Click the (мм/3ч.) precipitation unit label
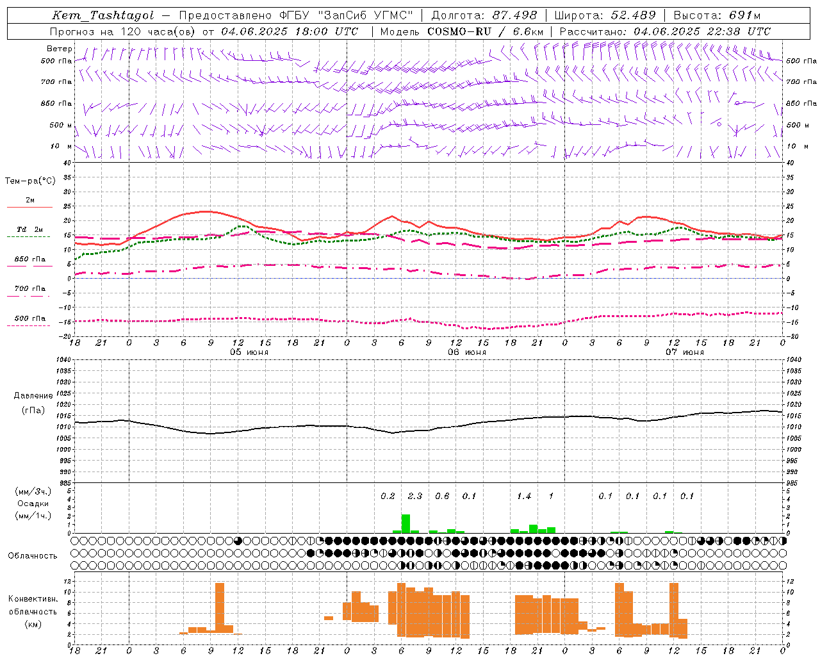The height and width of the screenshot is (656, 820). [33, 491]
